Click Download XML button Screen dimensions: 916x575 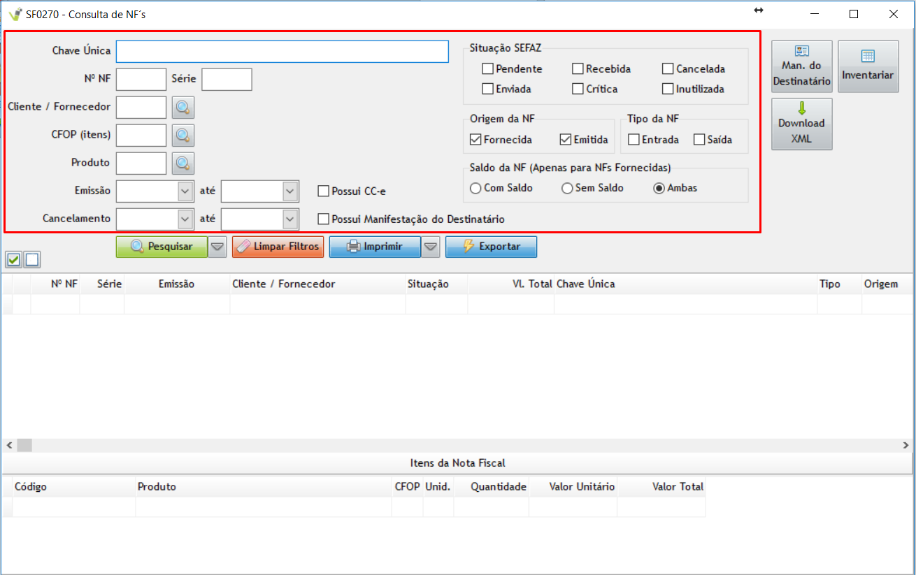point(802,124)
